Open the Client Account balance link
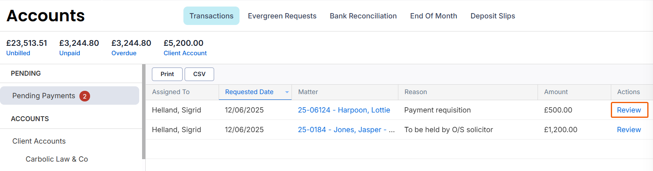653x171 pixels. 185,53
